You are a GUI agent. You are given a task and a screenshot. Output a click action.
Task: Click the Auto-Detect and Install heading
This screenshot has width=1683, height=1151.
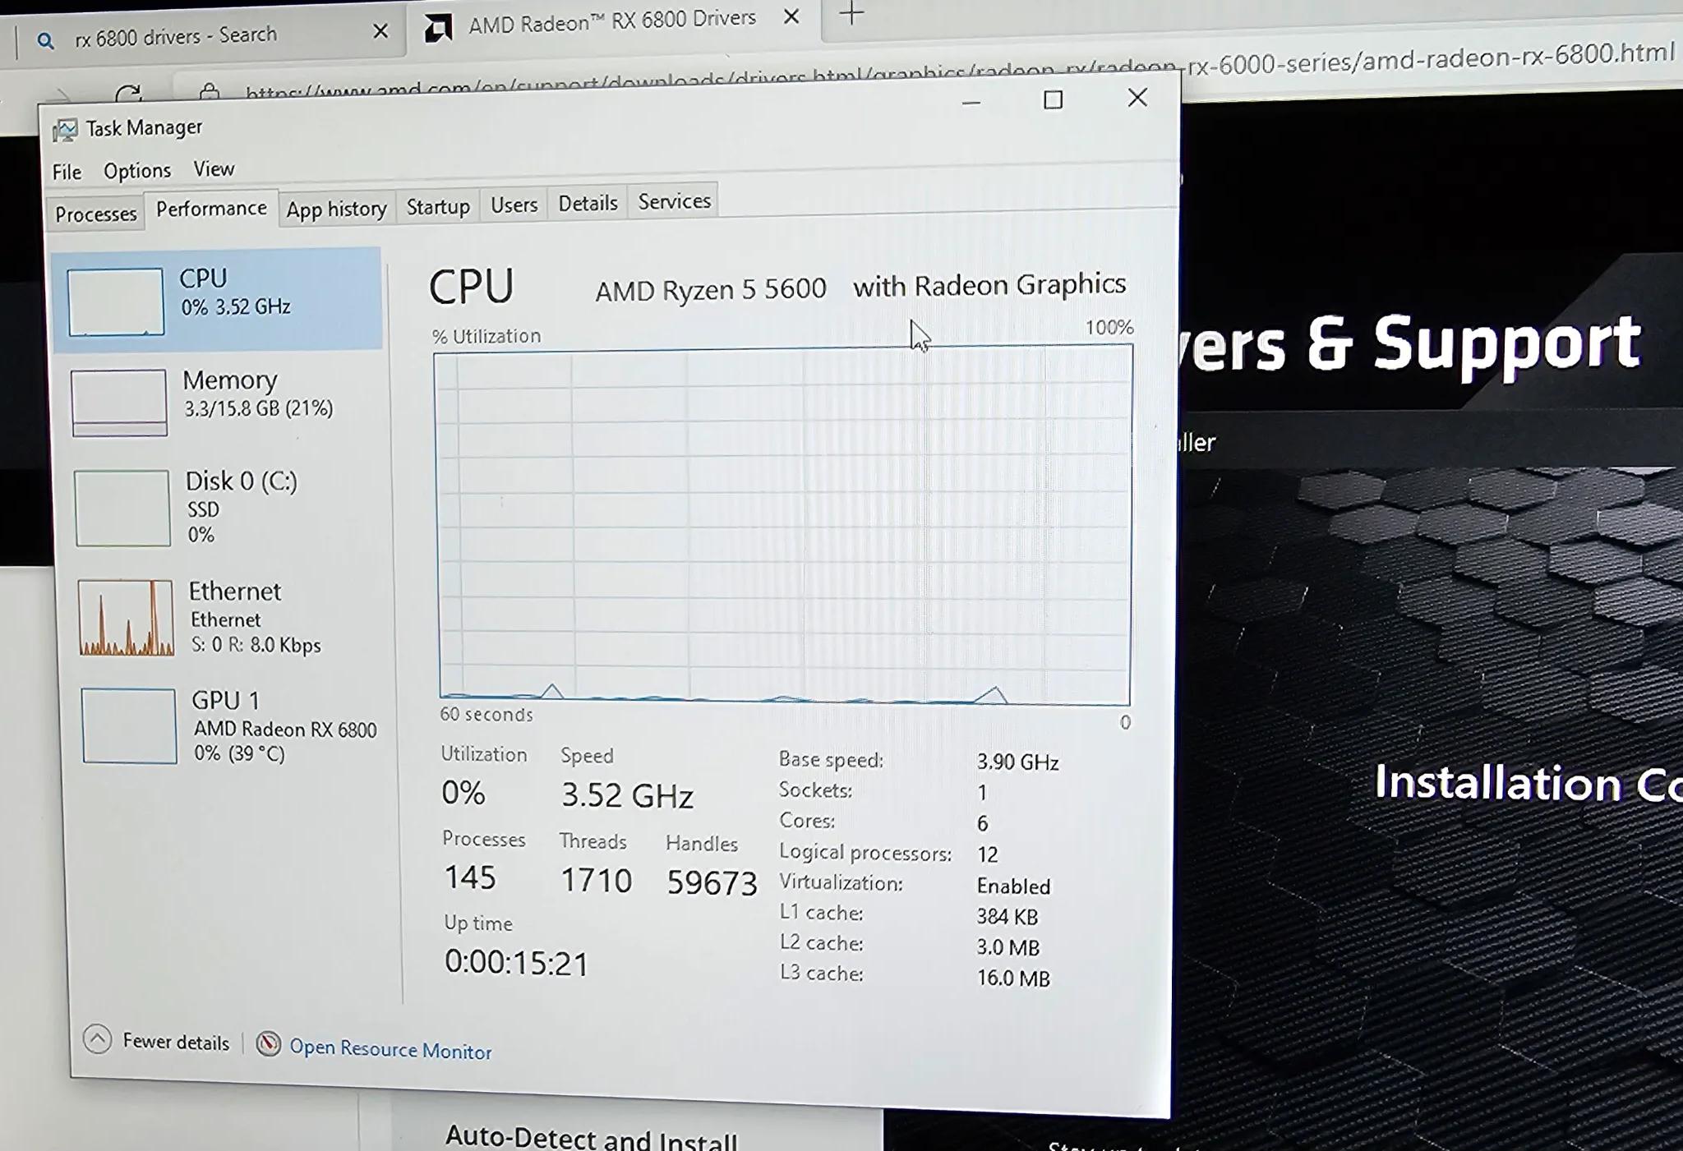click(591, 1137)
